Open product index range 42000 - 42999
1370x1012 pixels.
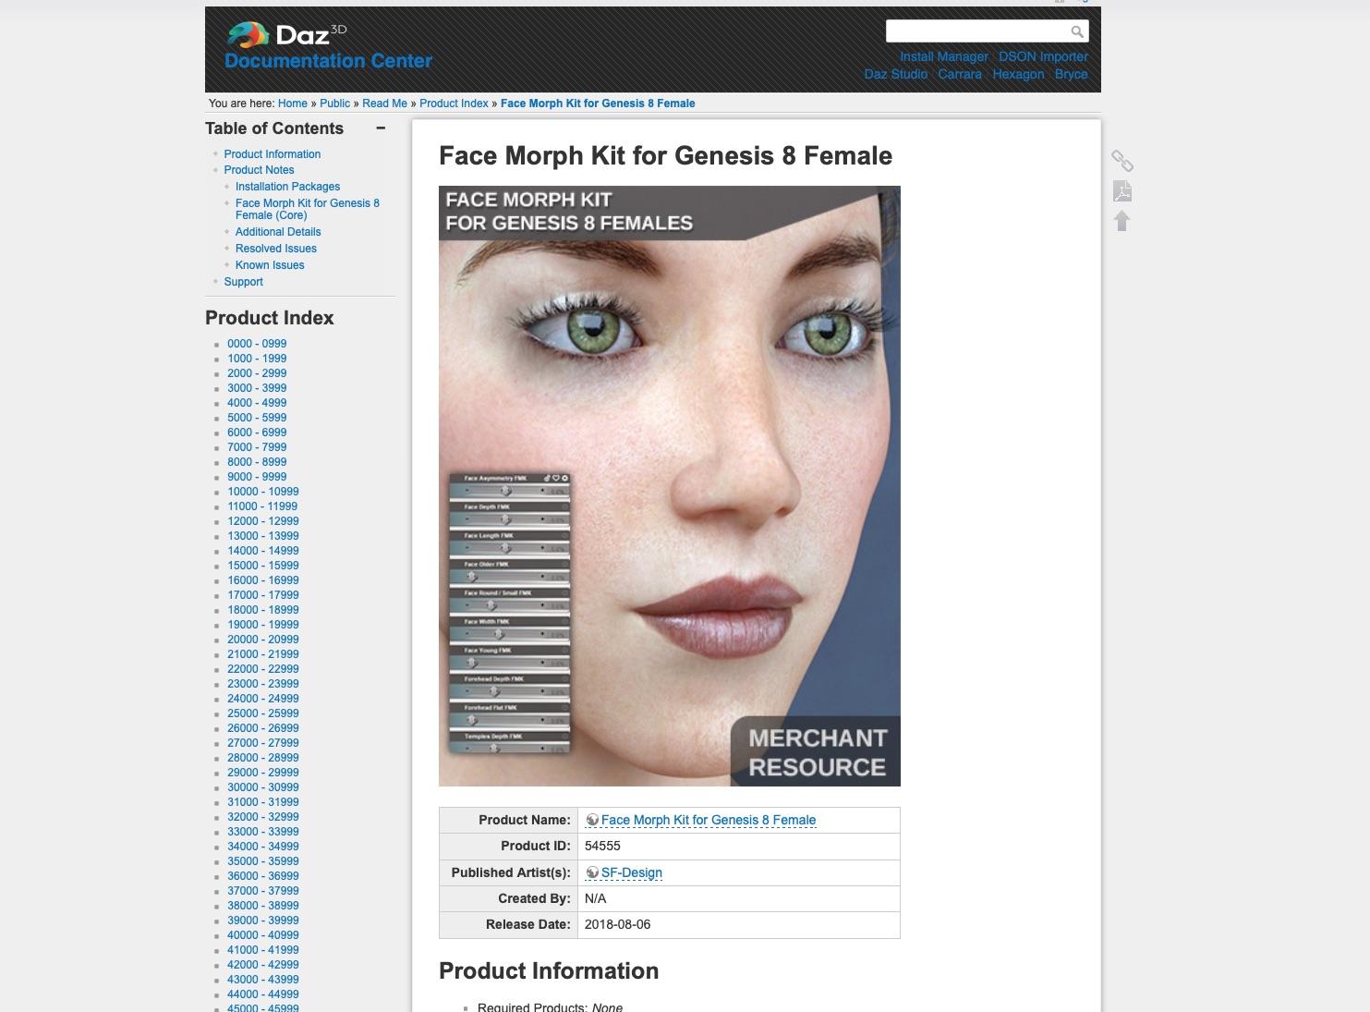[x=263, y=965]
